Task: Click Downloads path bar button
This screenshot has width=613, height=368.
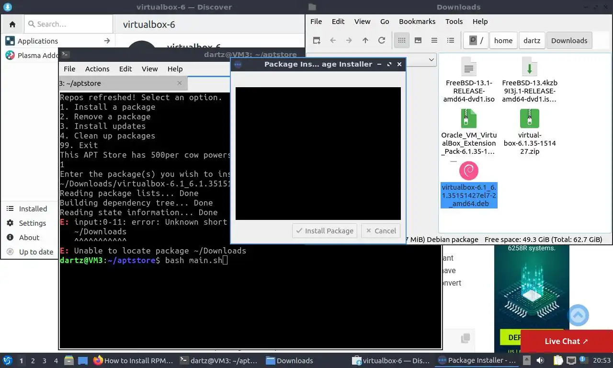Action: [x=569, y=41]
